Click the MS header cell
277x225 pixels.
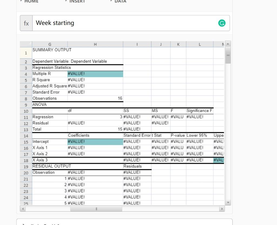[161, 111]
